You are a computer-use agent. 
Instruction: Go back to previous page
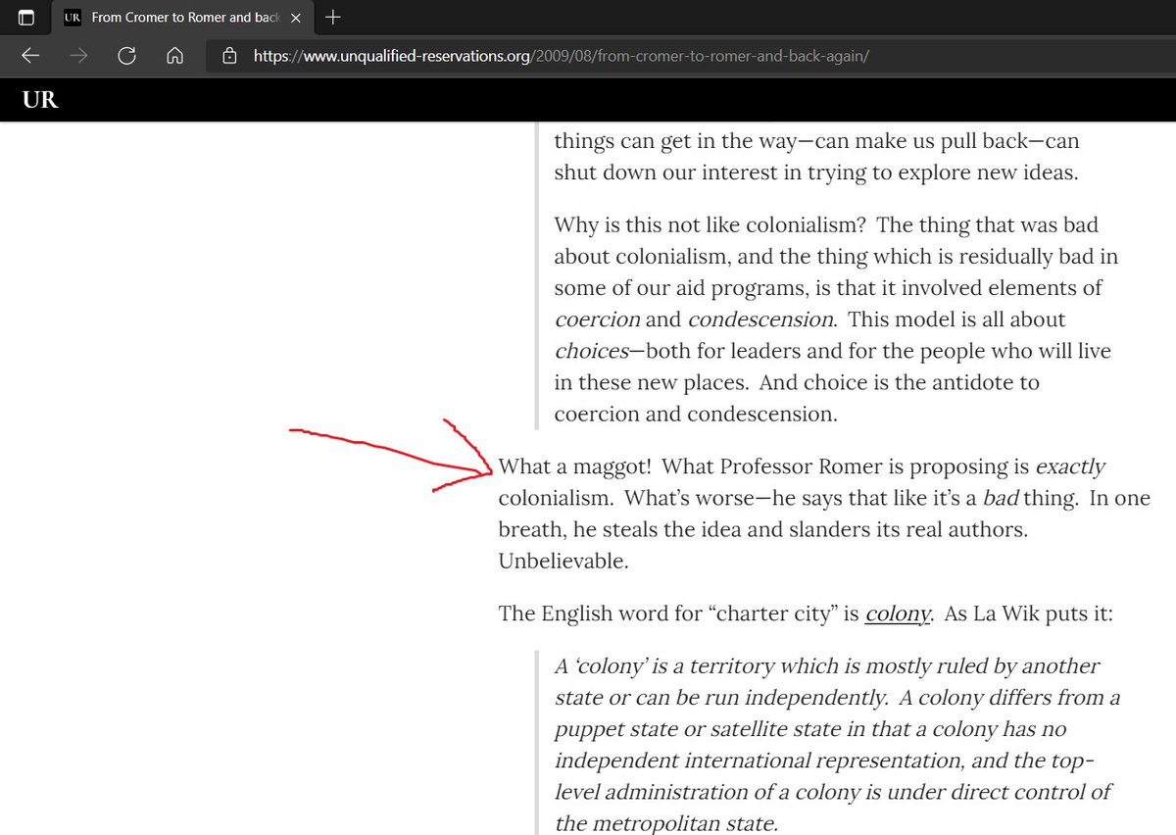[30, 56]
